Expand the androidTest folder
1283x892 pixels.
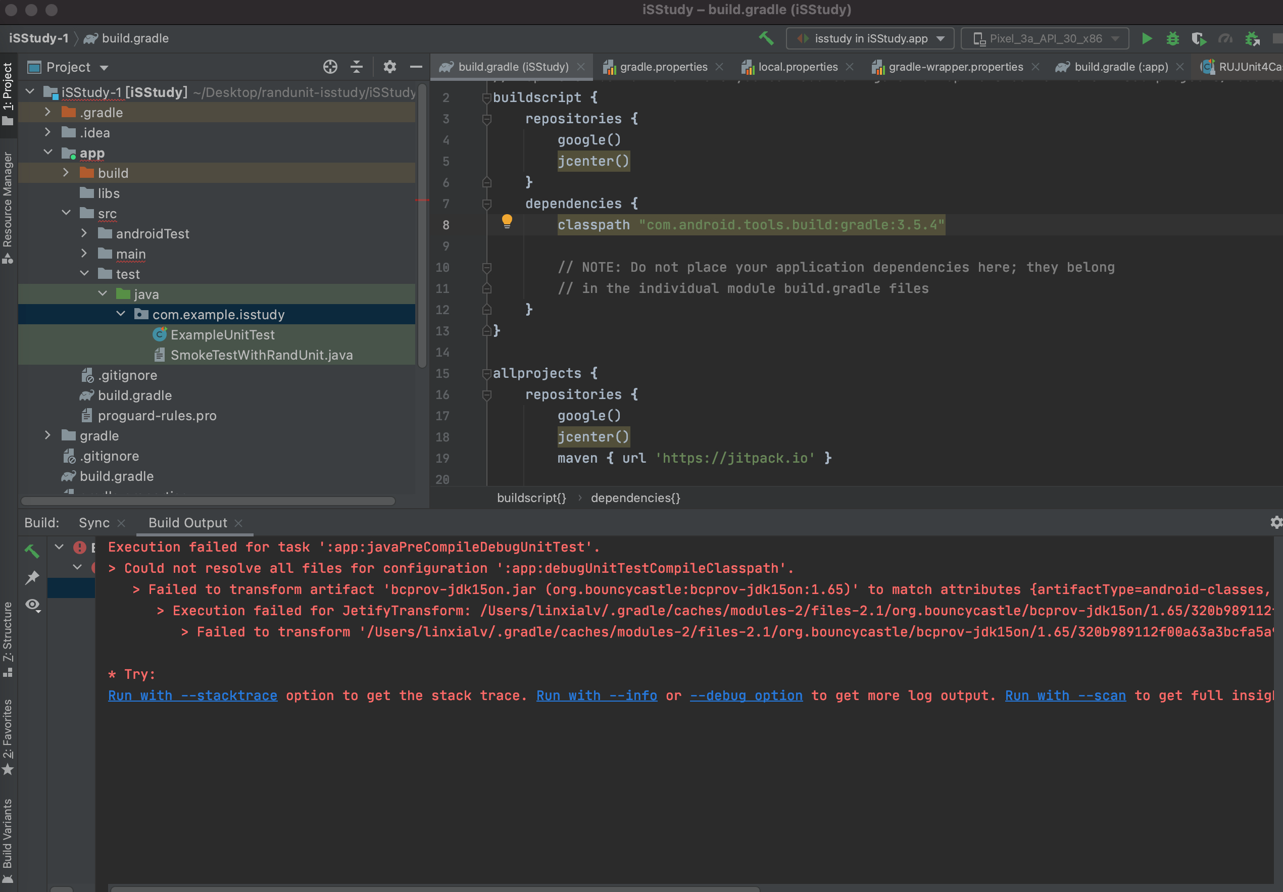84,234
